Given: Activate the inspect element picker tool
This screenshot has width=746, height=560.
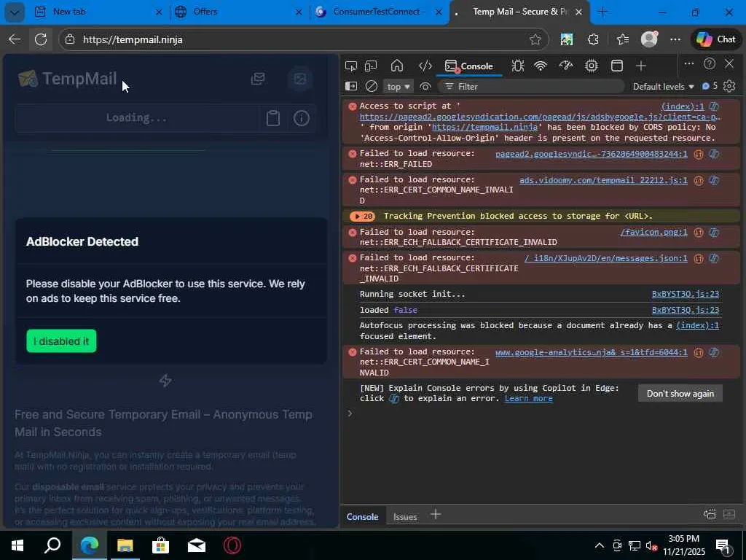Looking at the screenshot, I should (351, 66).
